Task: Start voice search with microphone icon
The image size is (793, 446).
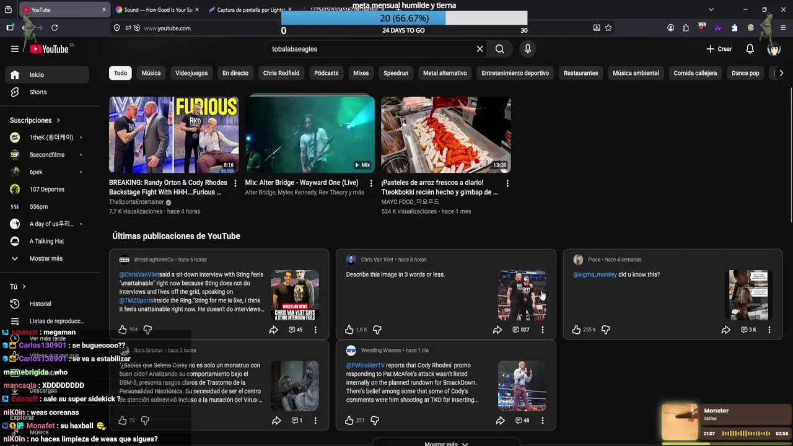Action: pyautogui.click(x=528, y=49)
